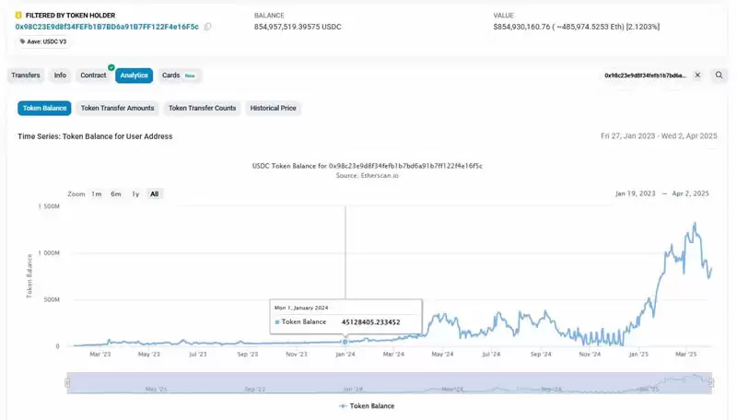Clear the address filter with X
Screen dimensions: 737x420
(697, 76)
